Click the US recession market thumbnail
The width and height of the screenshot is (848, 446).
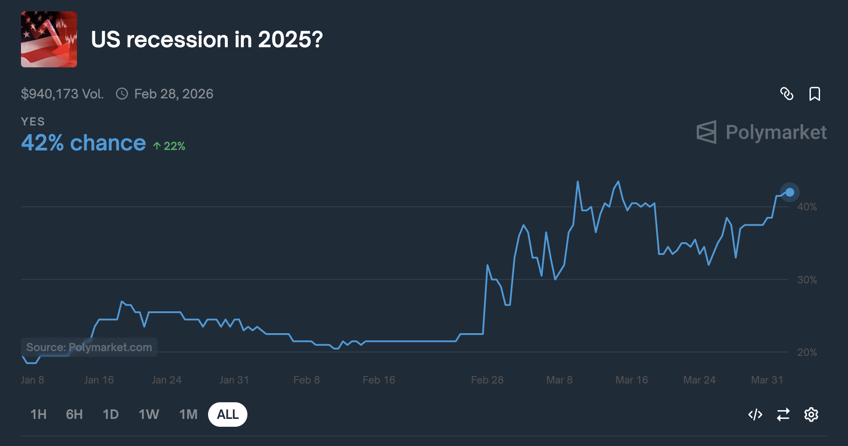[49, 39]
